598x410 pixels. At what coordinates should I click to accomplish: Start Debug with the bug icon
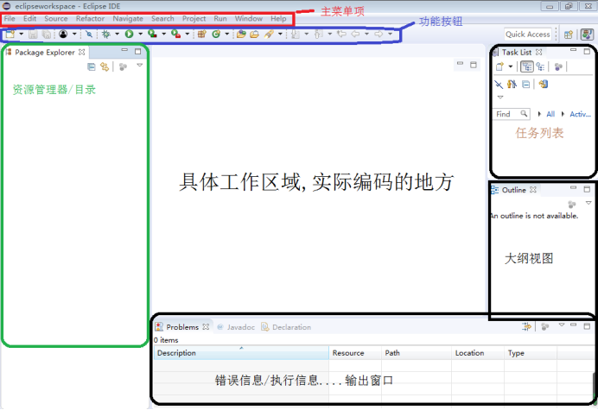point(106,35)
